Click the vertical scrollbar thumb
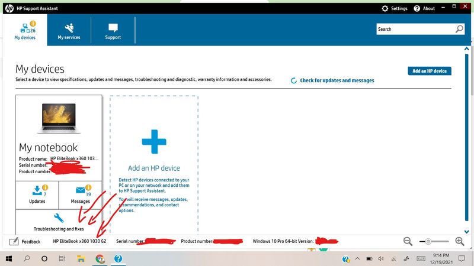This screenshot has height=266, width=474. click(467, 138)
